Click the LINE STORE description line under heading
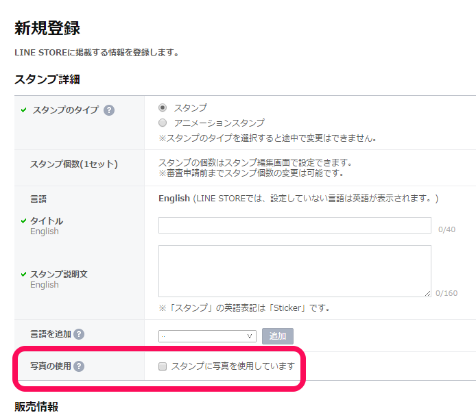Viewport: 476px width, 415px height. click(97, 53)
